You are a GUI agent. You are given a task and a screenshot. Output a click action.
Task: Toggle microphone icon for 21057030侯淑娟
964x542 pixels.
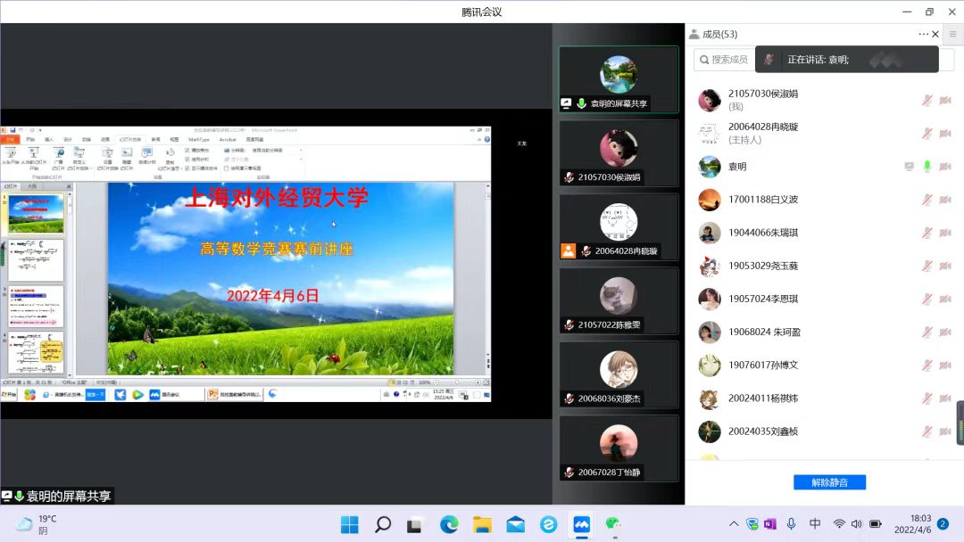[x=927, y=100]
